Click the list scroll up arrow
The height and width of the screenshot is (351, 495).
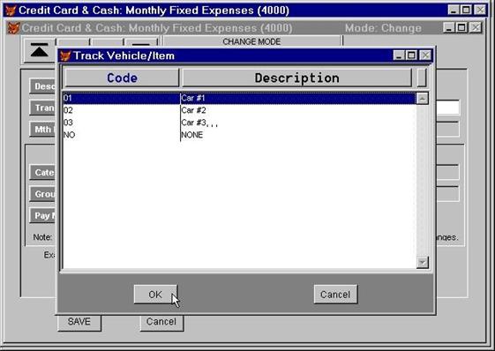(423, 99)
